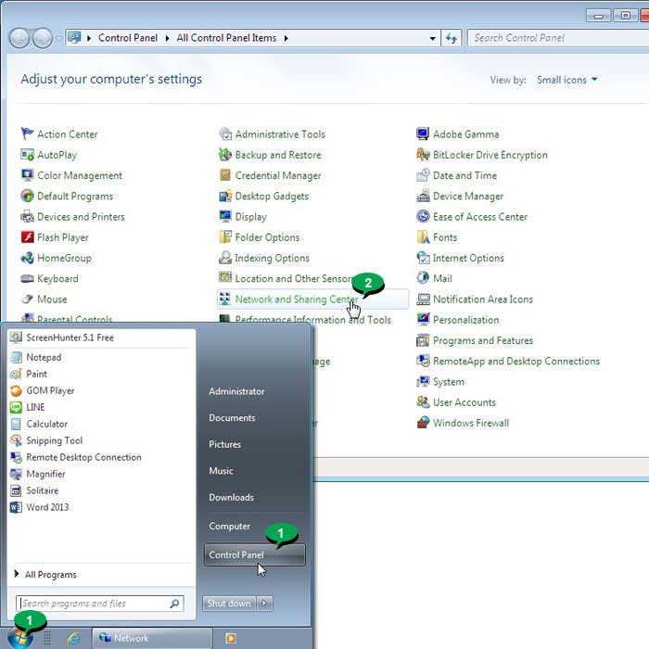Select Control Panel in Start menu
The height and width of the screenshot is (649, 649).
click(x=255, y=554)
